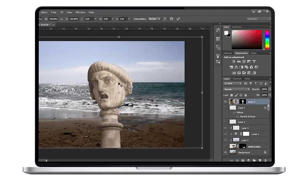297x183 pixels.
Task: Open the Swatches panel tab
Action: (236, 27)
